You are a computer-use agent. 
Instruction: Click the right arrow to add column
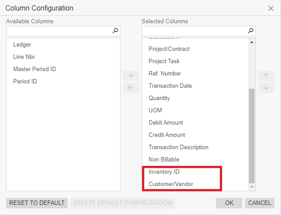click(x=131, y=75)
